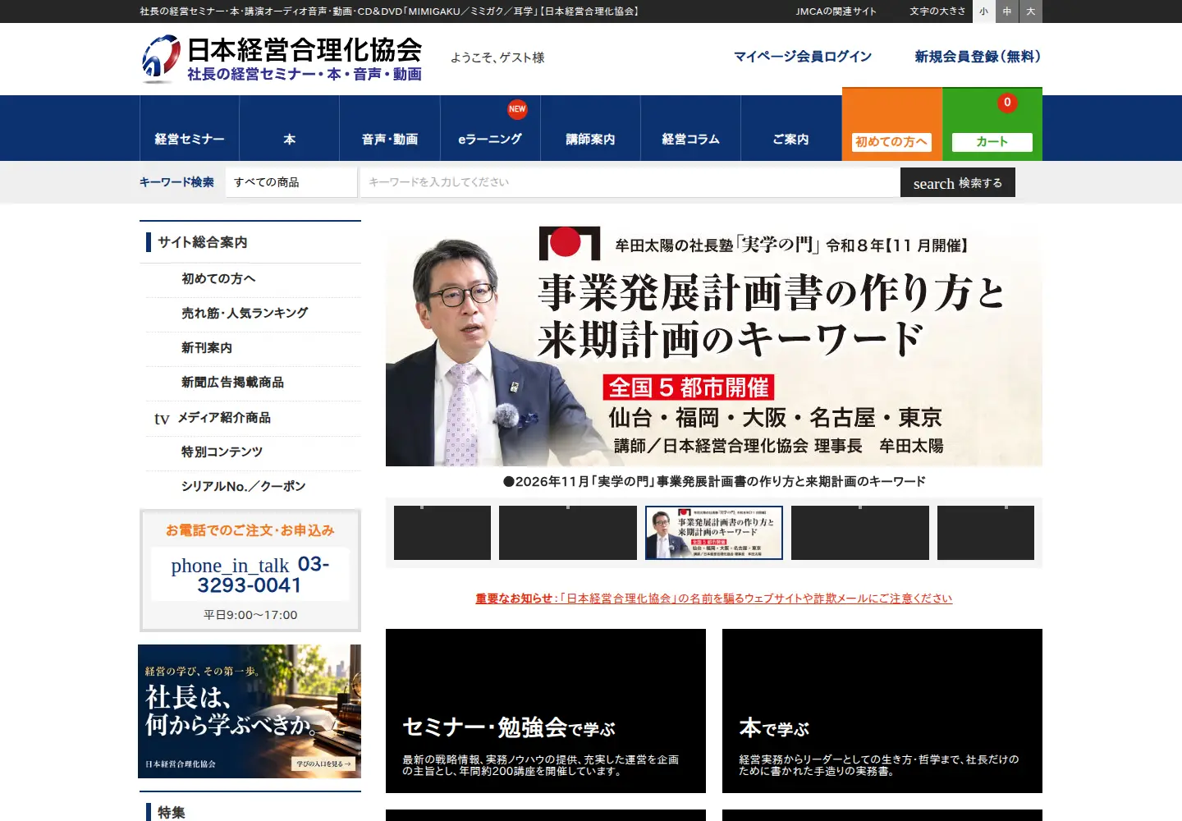Open the すべての商品 category dropdown
This screenshot has height=821, width=1182.
pos(291,182)
